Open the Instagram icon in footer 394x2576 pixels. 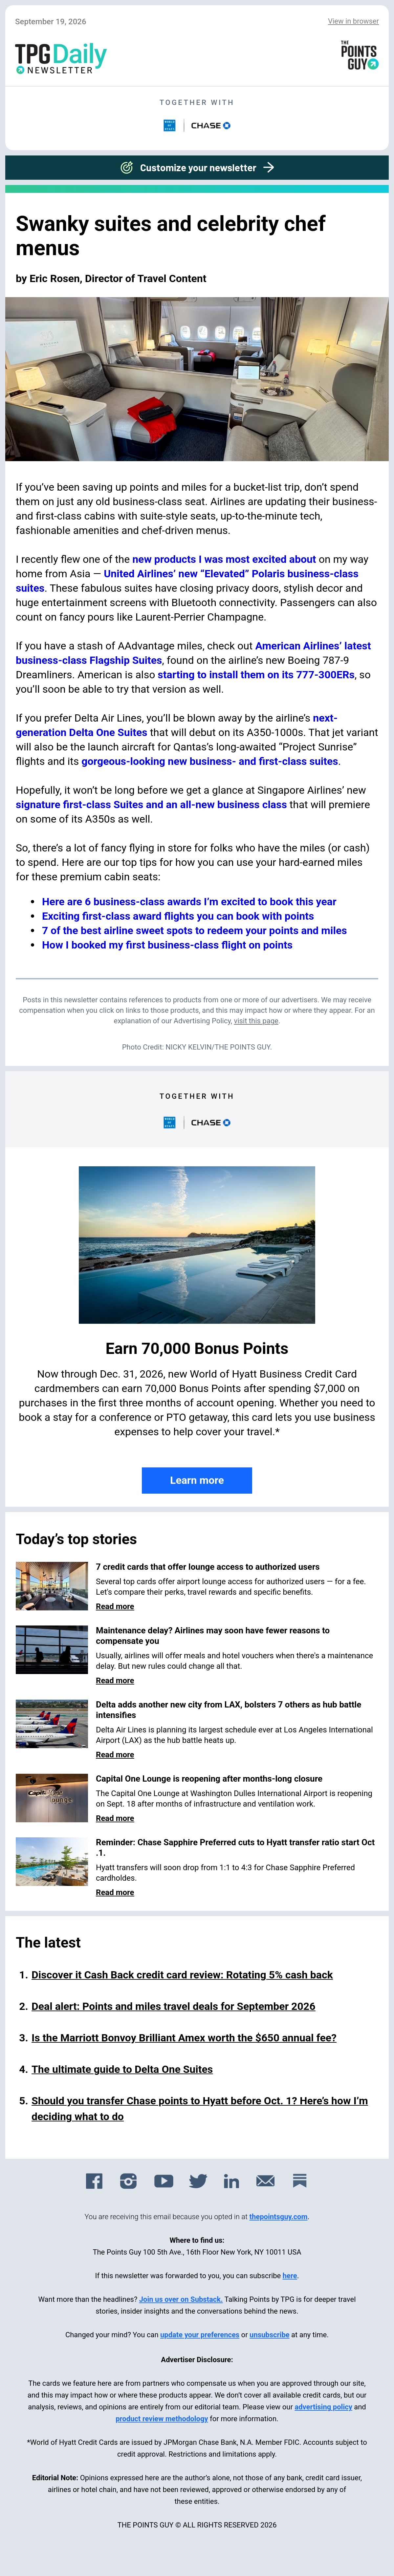[128, 2181]
